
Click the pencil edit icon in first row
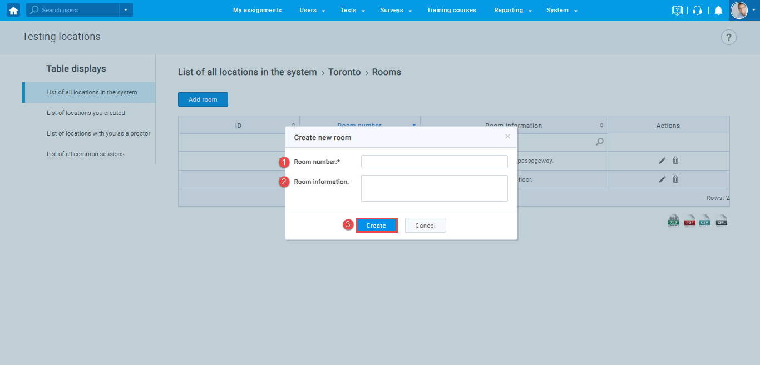[x=662, y=161]
